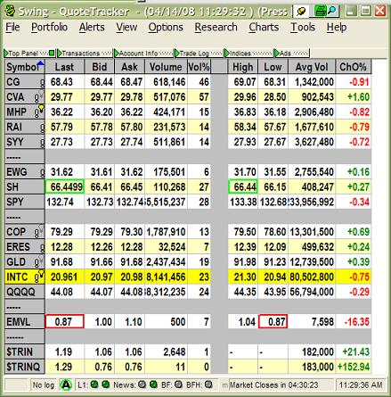
Task: Expand the Trade Log panel arrow
Action: [177, 54]
